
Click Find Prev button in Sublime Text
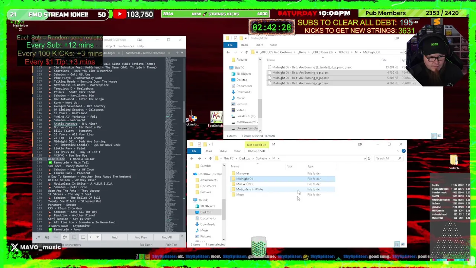tap(141, 237)
